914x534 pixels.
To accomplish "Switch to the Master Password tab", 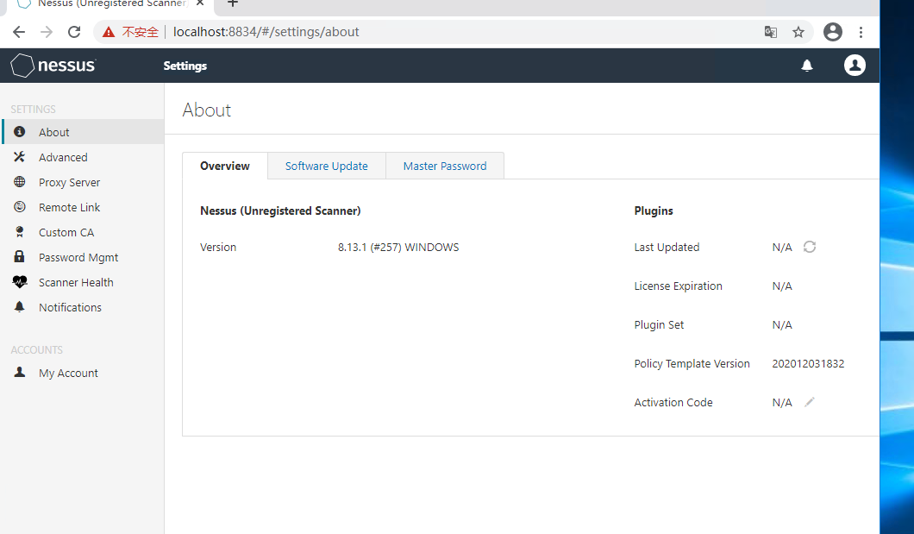I will [445, 166].
